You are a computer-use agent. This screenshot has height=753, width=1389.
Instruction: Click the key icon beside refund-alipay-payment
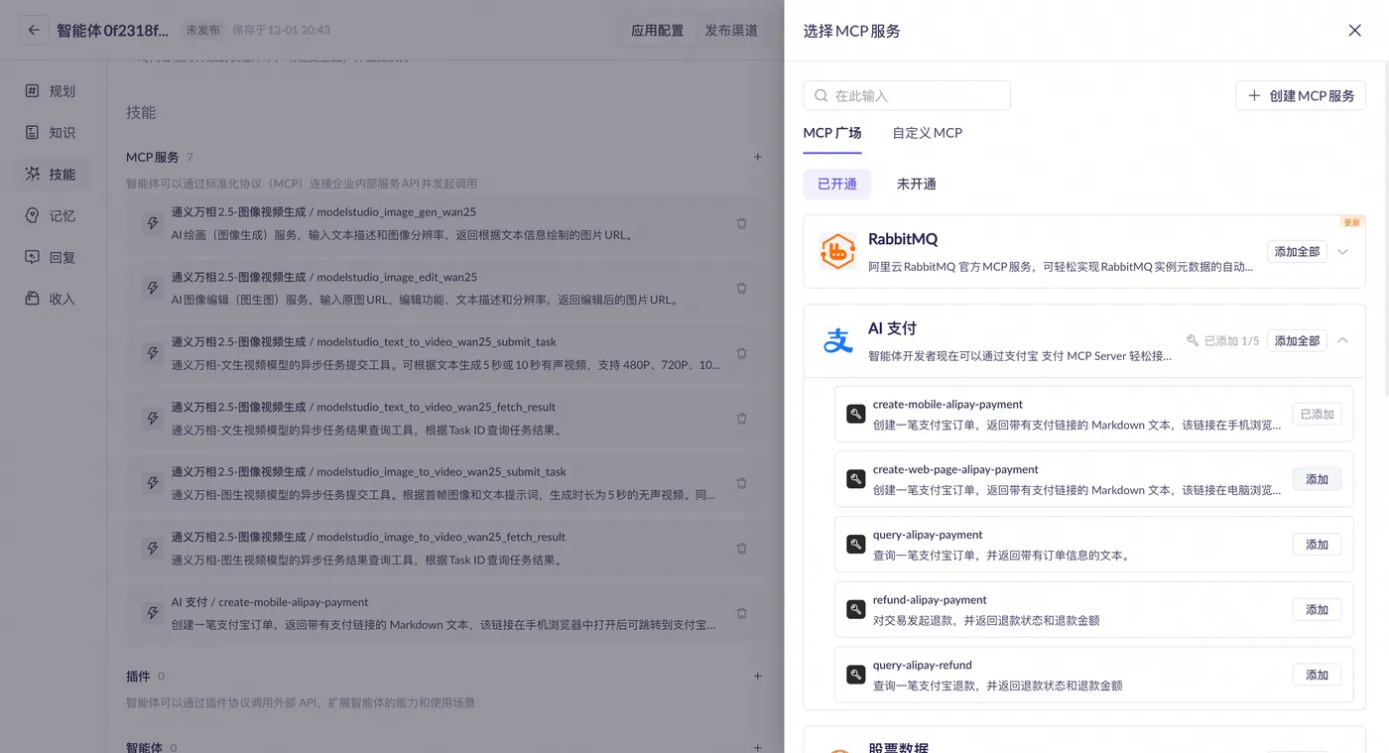pos(855,609)
